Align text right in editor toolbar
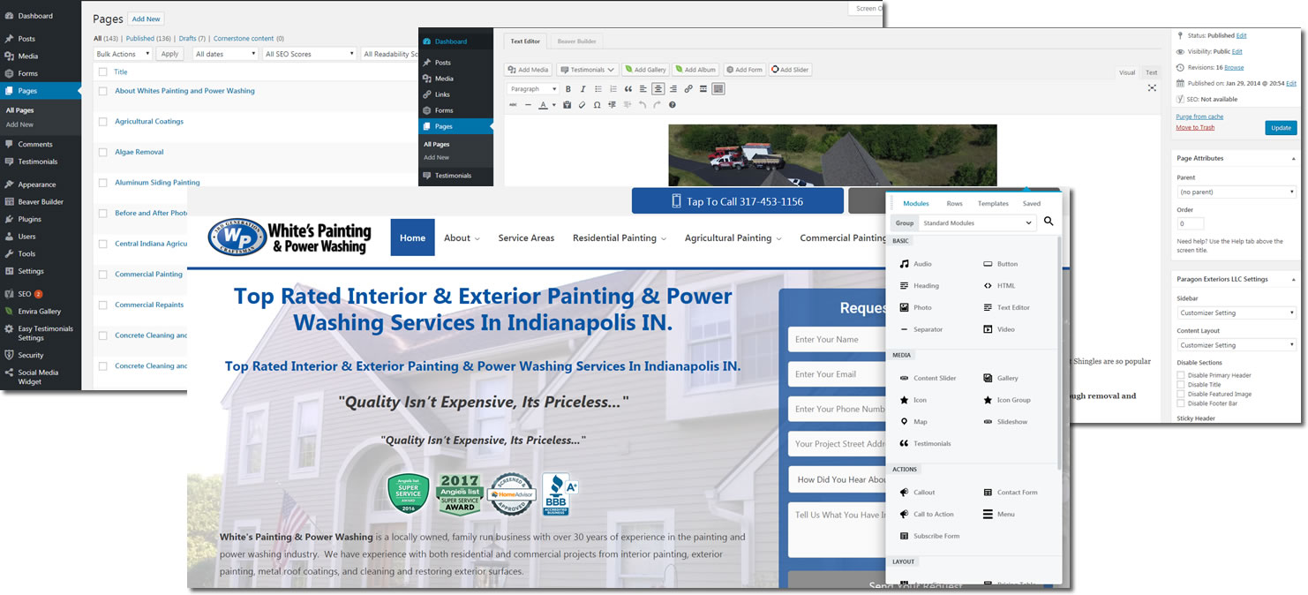This screenshot has width=1308, height=595. (673, 89)
